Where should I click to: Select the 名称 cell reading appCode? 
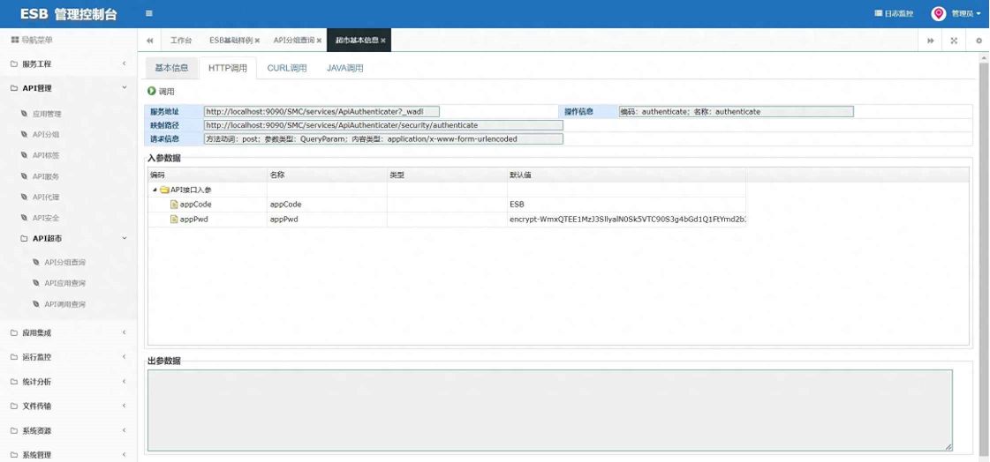point(327,205)
